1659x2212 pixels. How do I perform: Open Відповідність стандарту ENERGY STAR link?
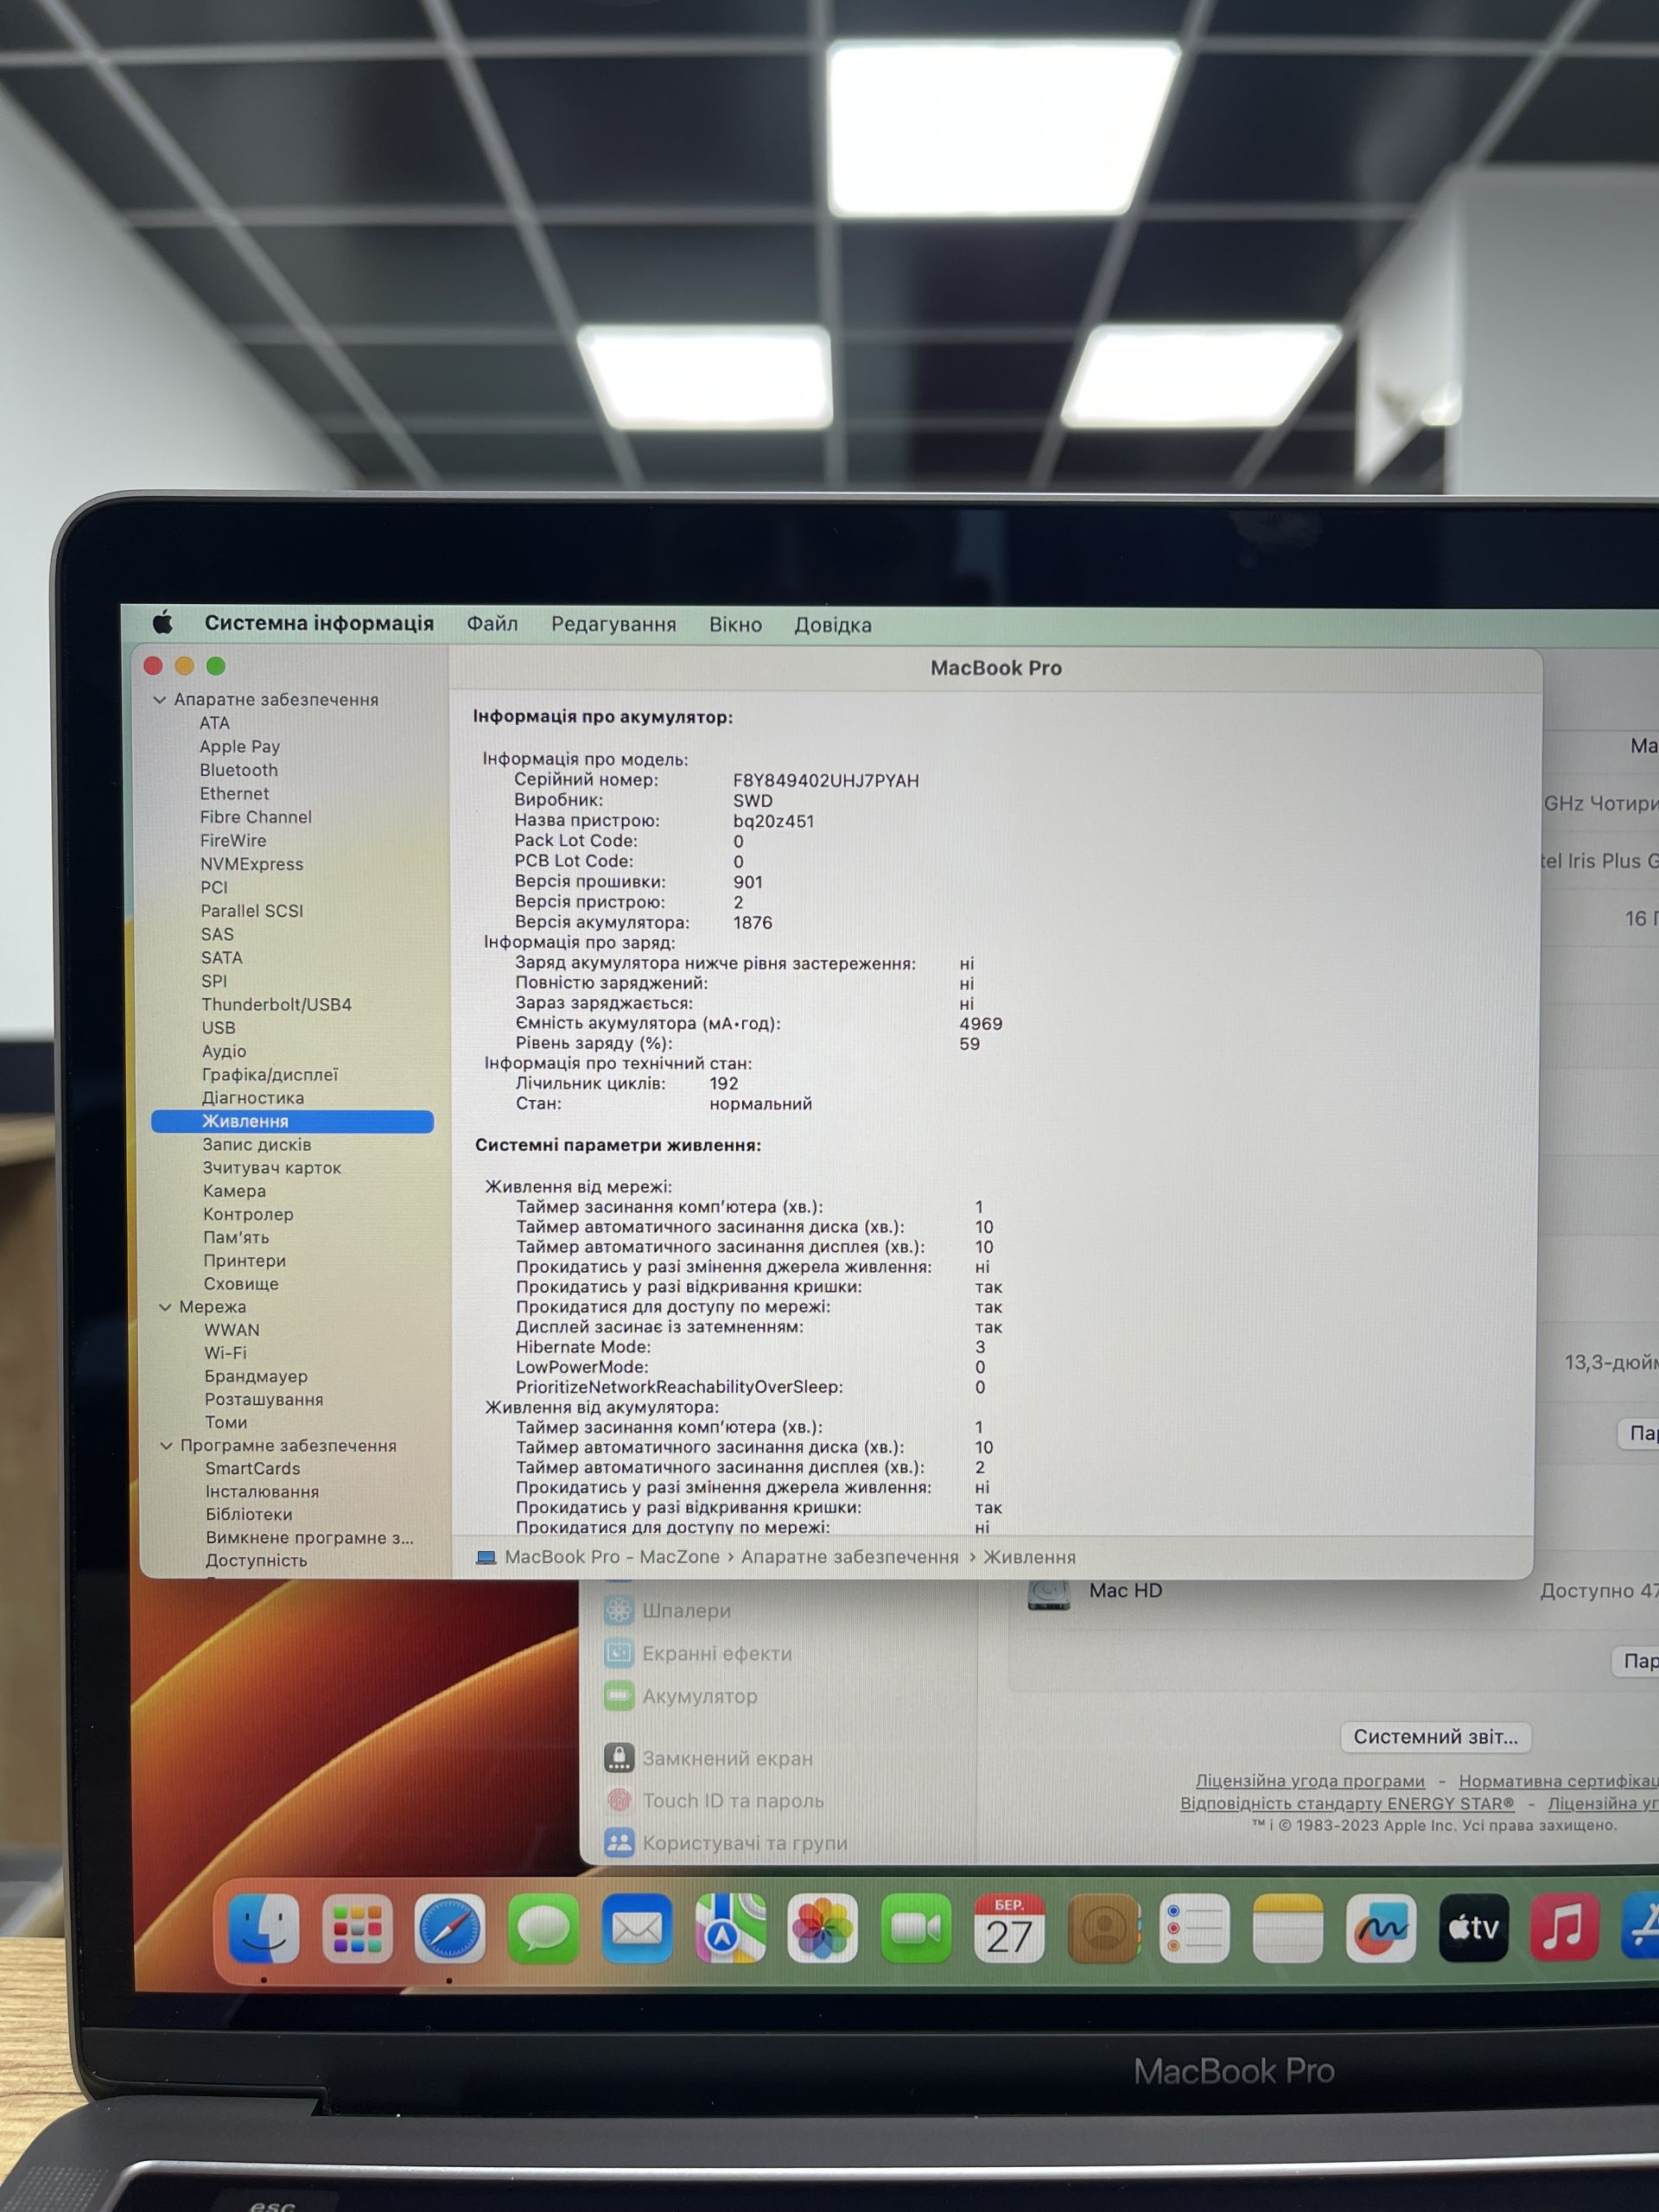(1346, 1803)
